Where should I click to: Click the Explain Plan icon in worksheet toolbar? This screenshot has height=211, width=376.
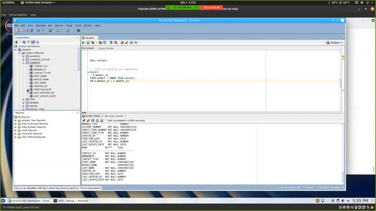[x=93, y=43]
